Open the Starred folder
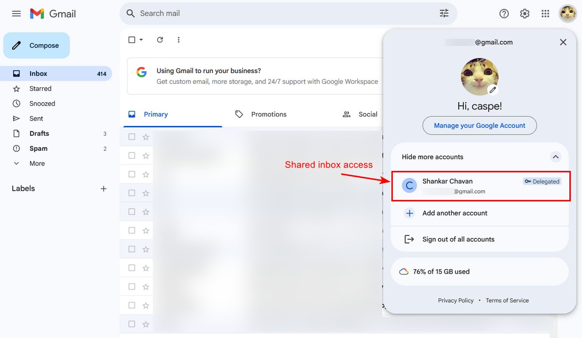Image resolution: width=582 pixels, height=338 pixels. pyautogui.click(x=56, y=89)
